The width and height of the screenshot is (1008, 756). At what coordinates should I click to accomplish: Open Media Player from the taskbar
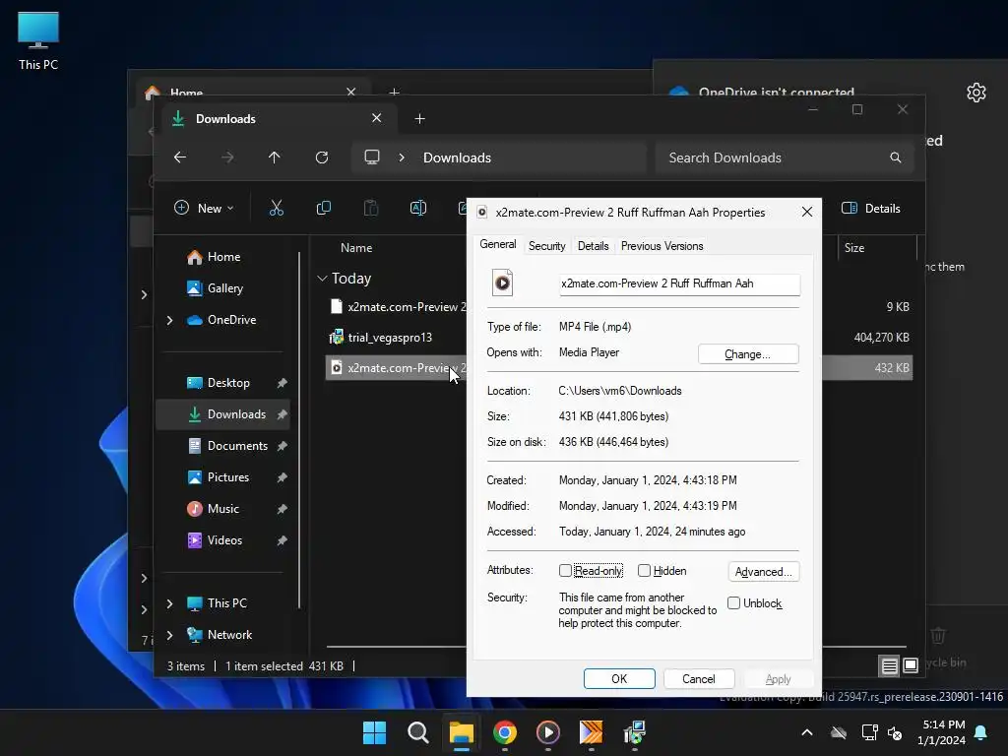click(547, 732)
